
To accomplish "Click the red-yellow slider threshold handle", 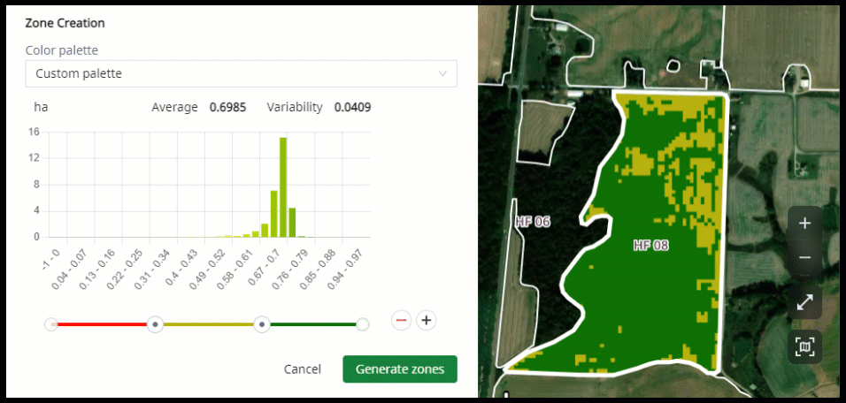I will pos(156,325).
